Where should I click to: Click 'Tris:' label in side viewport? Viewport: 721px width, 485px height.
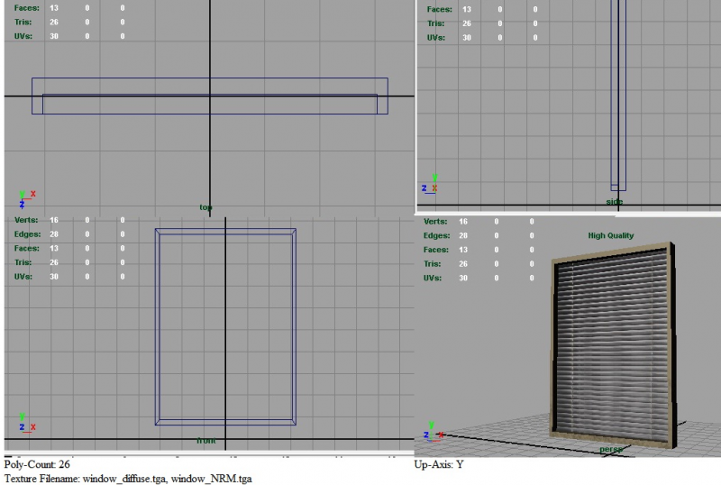[435, 23]
